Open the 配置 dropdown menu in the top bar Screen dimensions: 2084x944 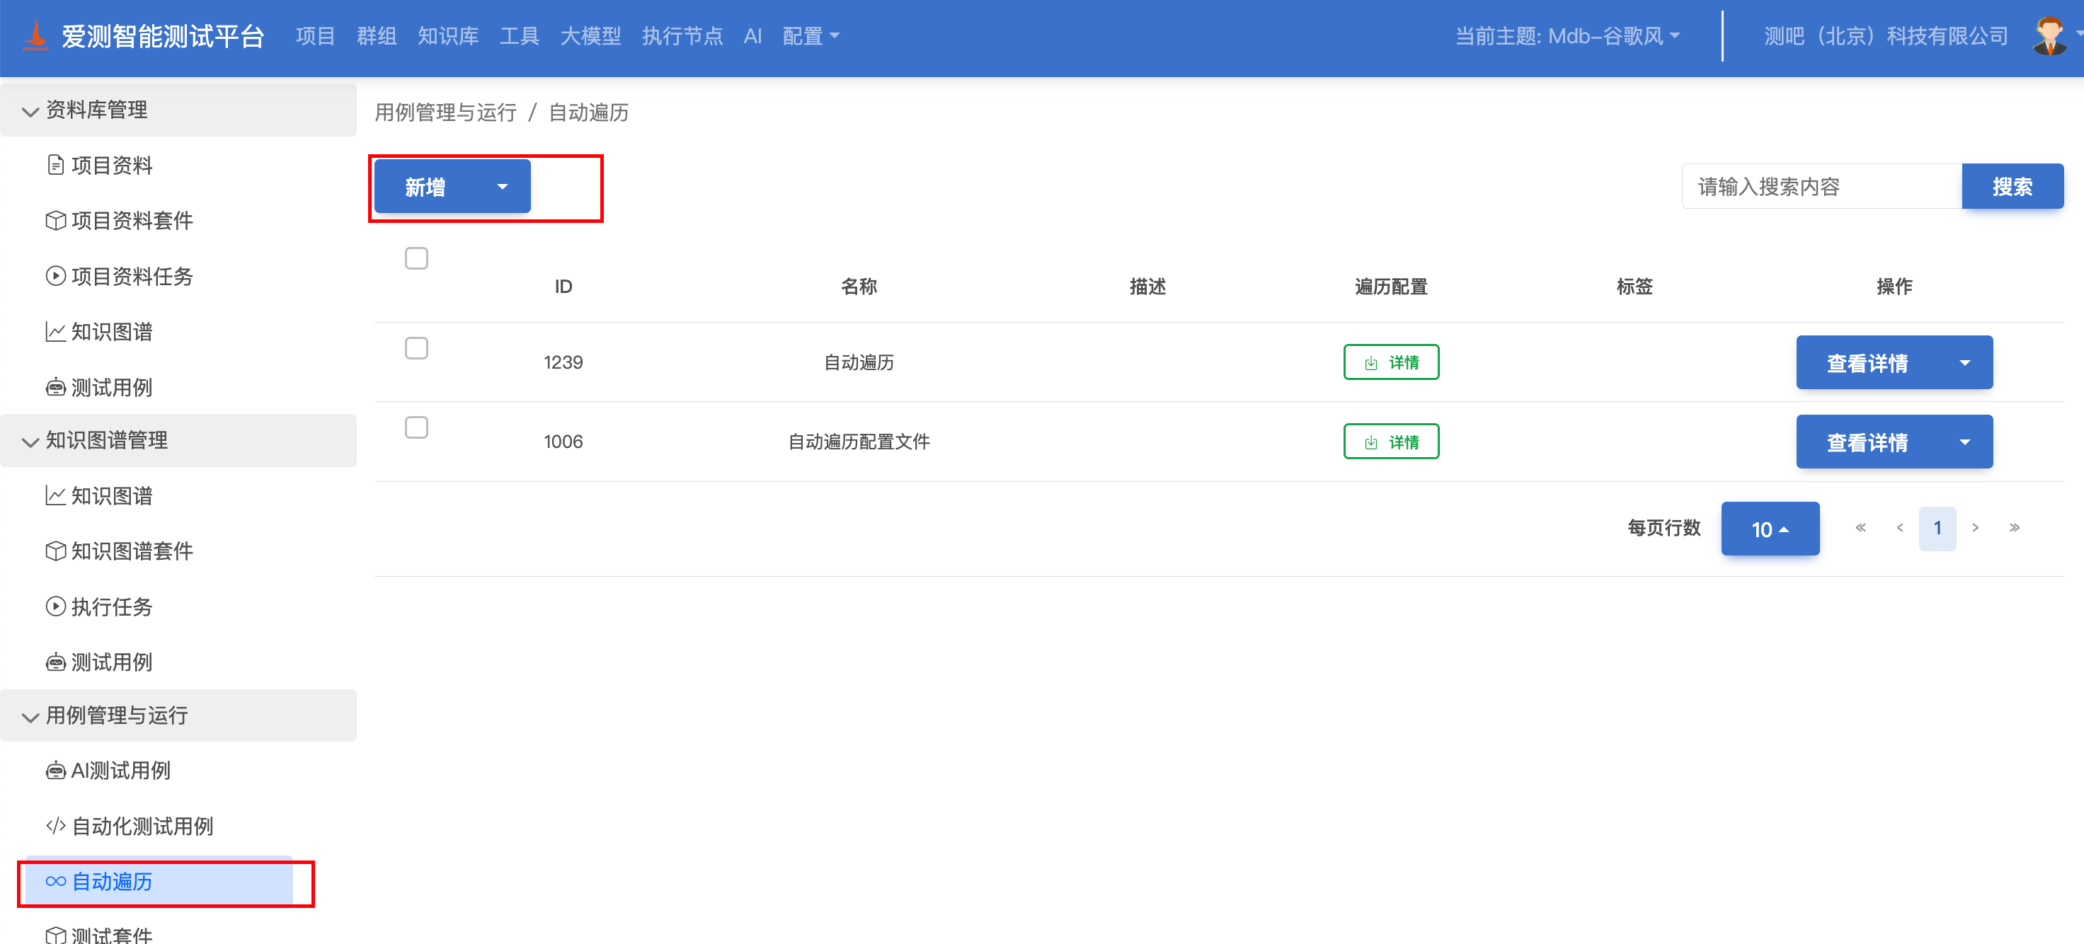(810, 36)
